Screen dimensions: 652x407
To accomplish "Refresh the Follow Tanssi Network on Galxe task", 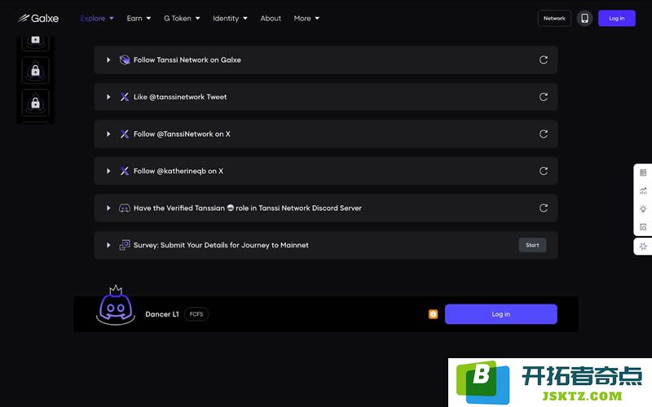I will (x=544, y=59).
